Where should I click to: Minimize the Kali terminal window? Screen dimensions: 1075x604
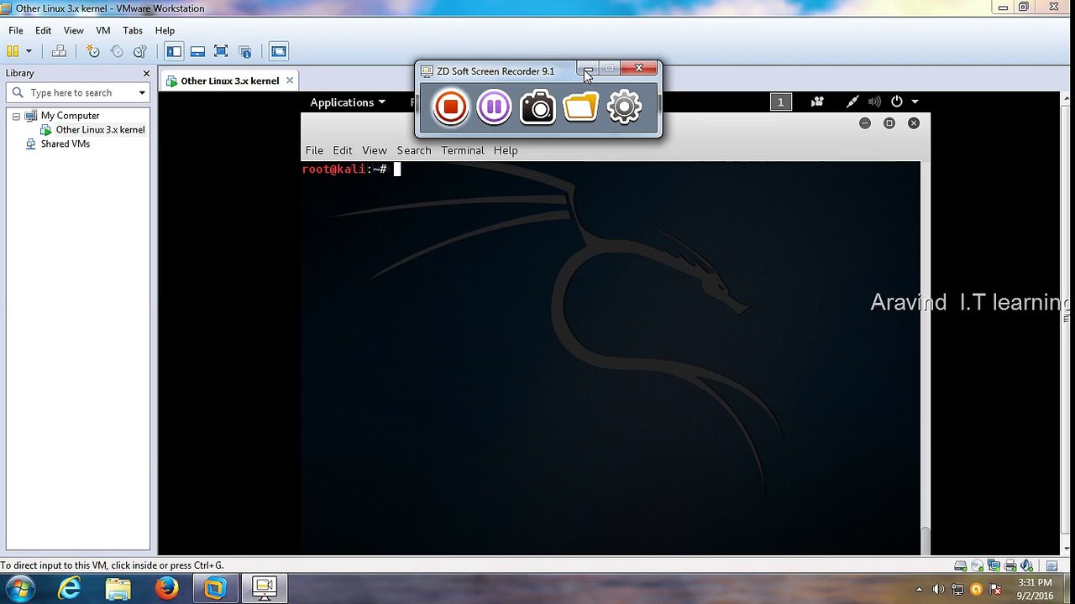(x=865, y=123)
